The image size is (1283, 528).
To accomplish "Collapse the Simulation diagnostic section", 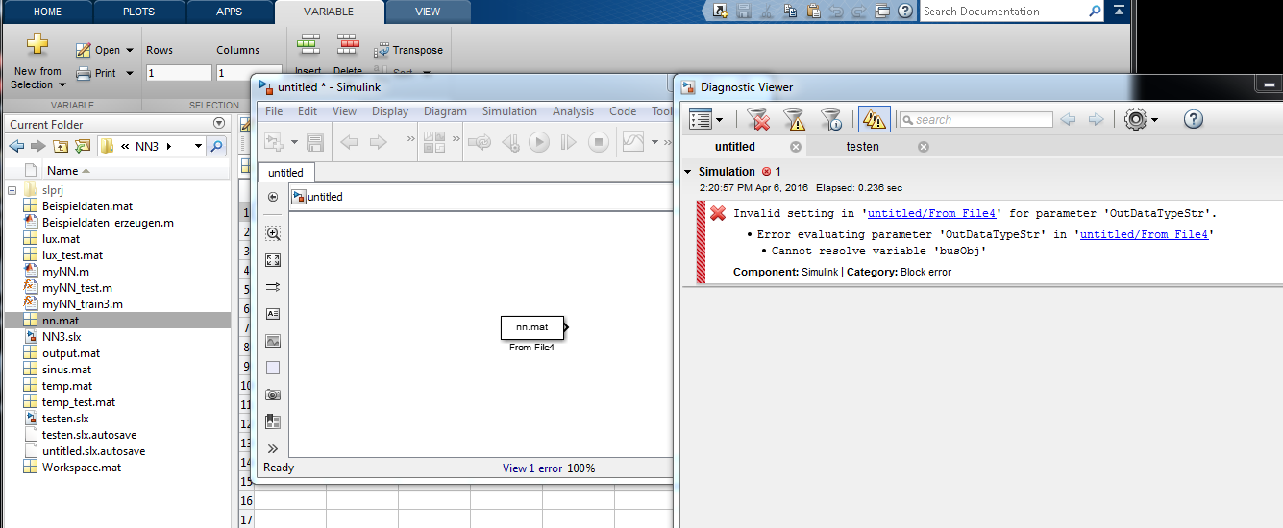I will pyautogui.click(x=688, y=172).
